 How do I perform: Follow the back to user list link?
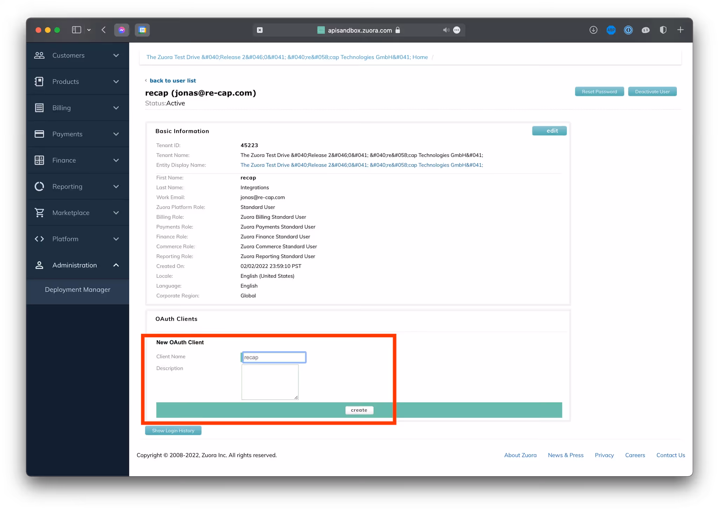click(x=173, y=81)
